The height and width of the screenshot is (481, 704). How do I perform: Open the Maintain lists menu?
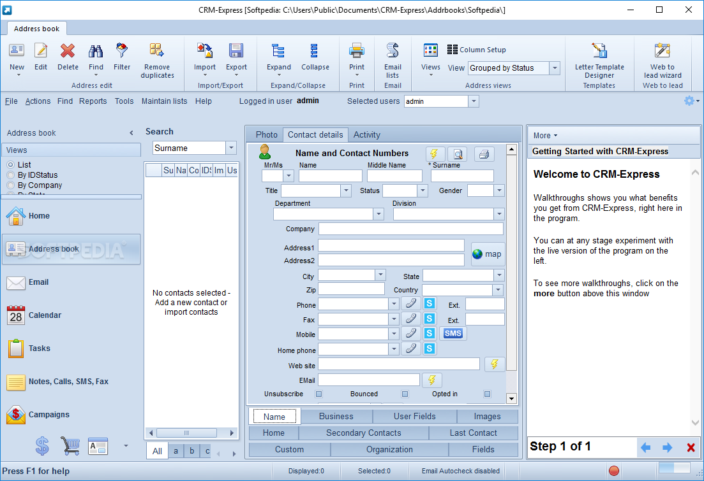pyautogui.click(x=164, y=101)
